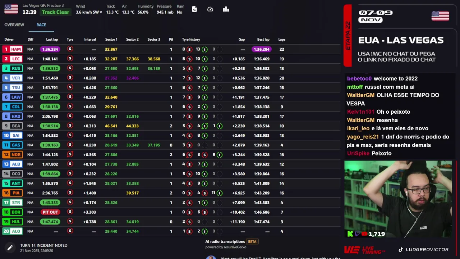Switch to the RACE tab
This screenshot has height=259, width=460.
(41, 25)
